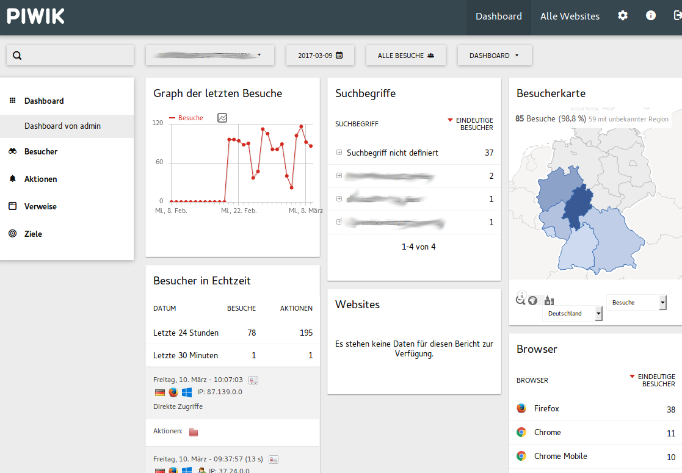Open the Besucher sidebar menu

[41, 151]
